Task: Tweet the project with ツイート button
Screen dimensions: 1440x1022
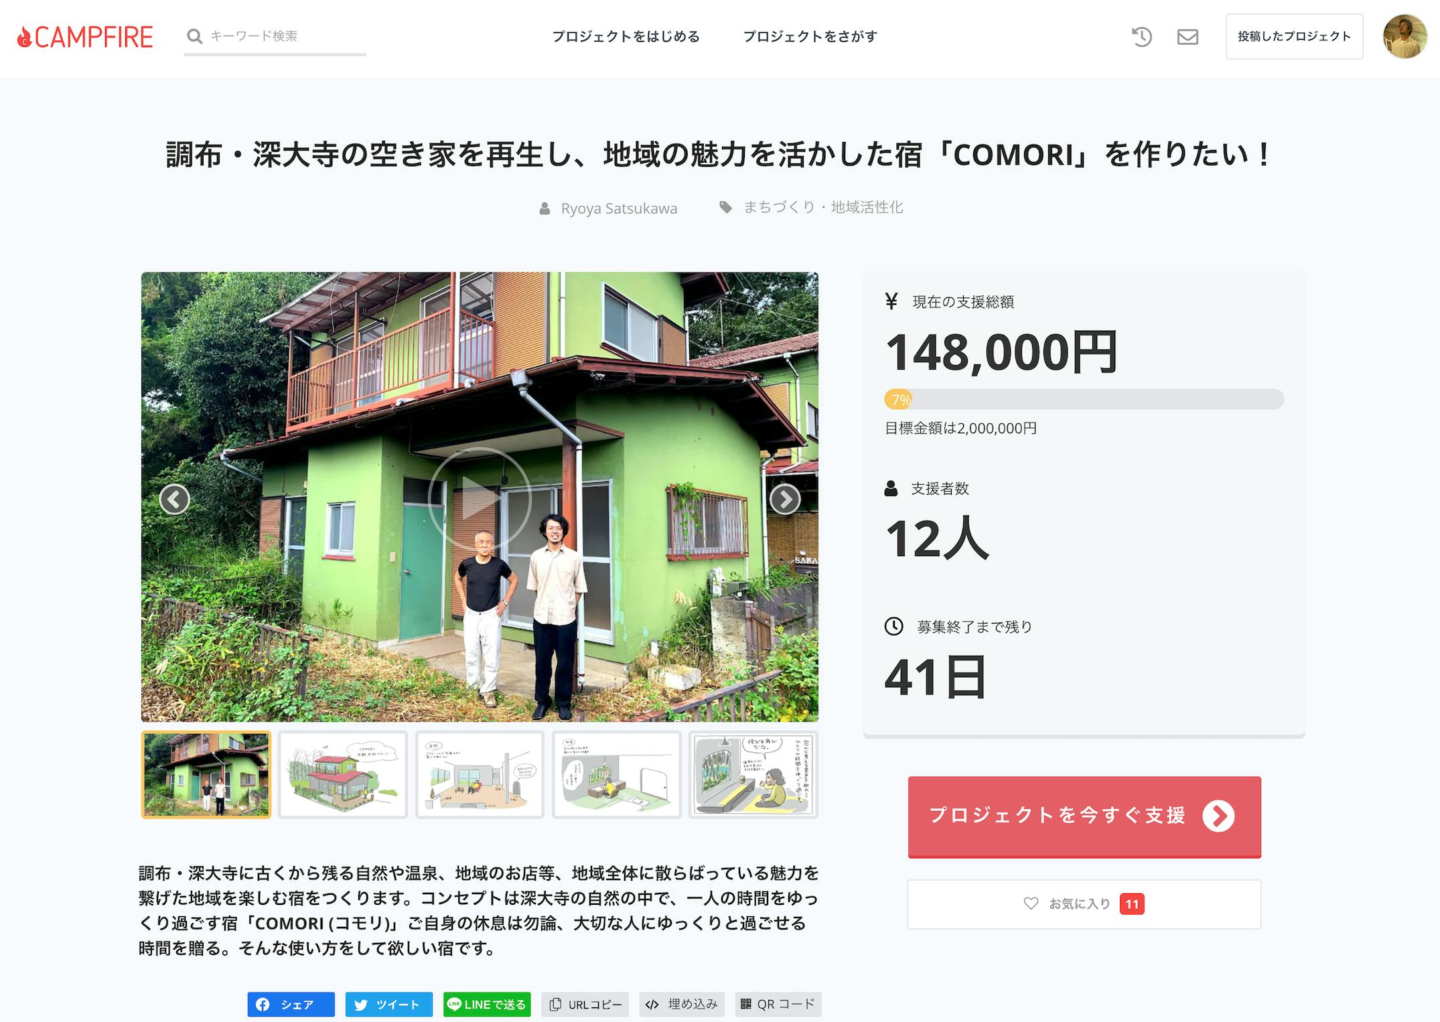Action: pyautogui.click(x=388, y=1004)
